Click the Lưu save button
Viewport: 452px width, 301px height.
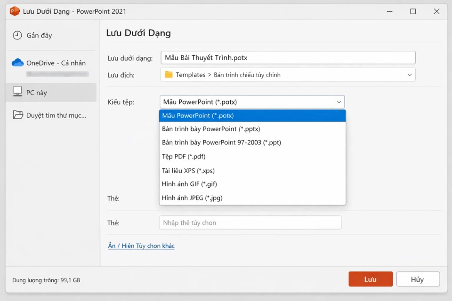click(371, 279)
